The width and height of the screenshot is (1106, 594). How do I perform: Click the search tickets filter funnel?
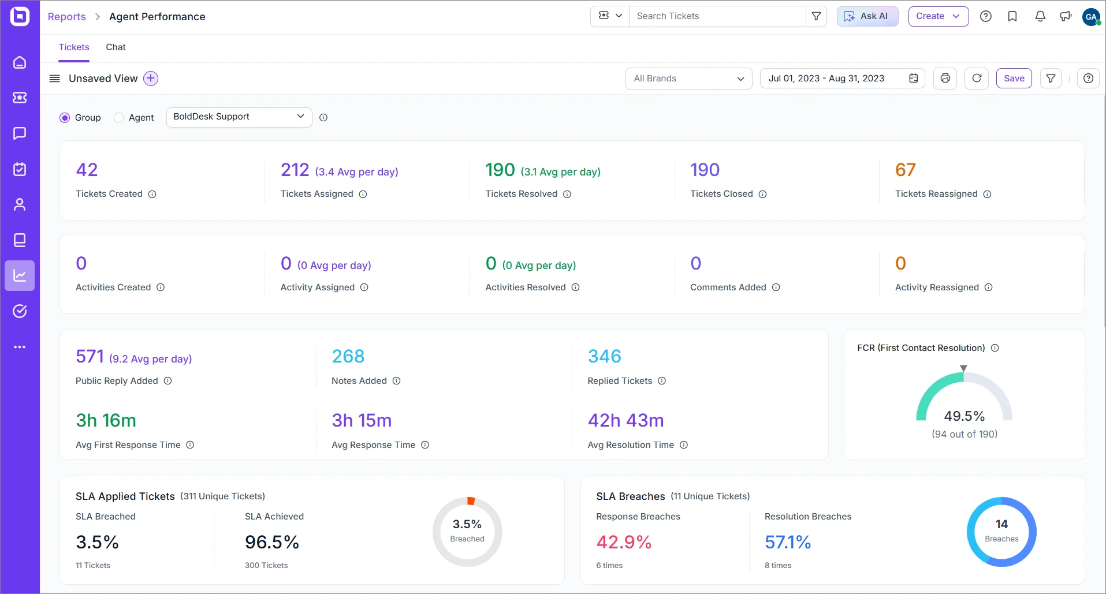[816, 16]
